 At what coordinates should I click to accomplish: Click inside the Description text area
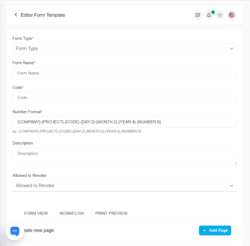point(125,156)
